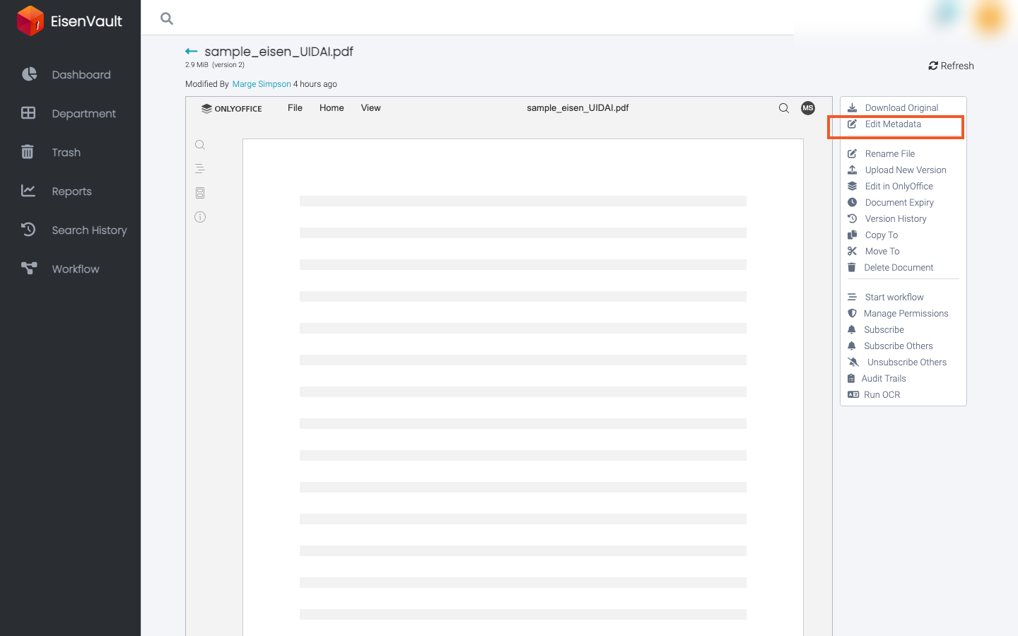
Task: Open Audit Trails
Action: tap(877, 379)
